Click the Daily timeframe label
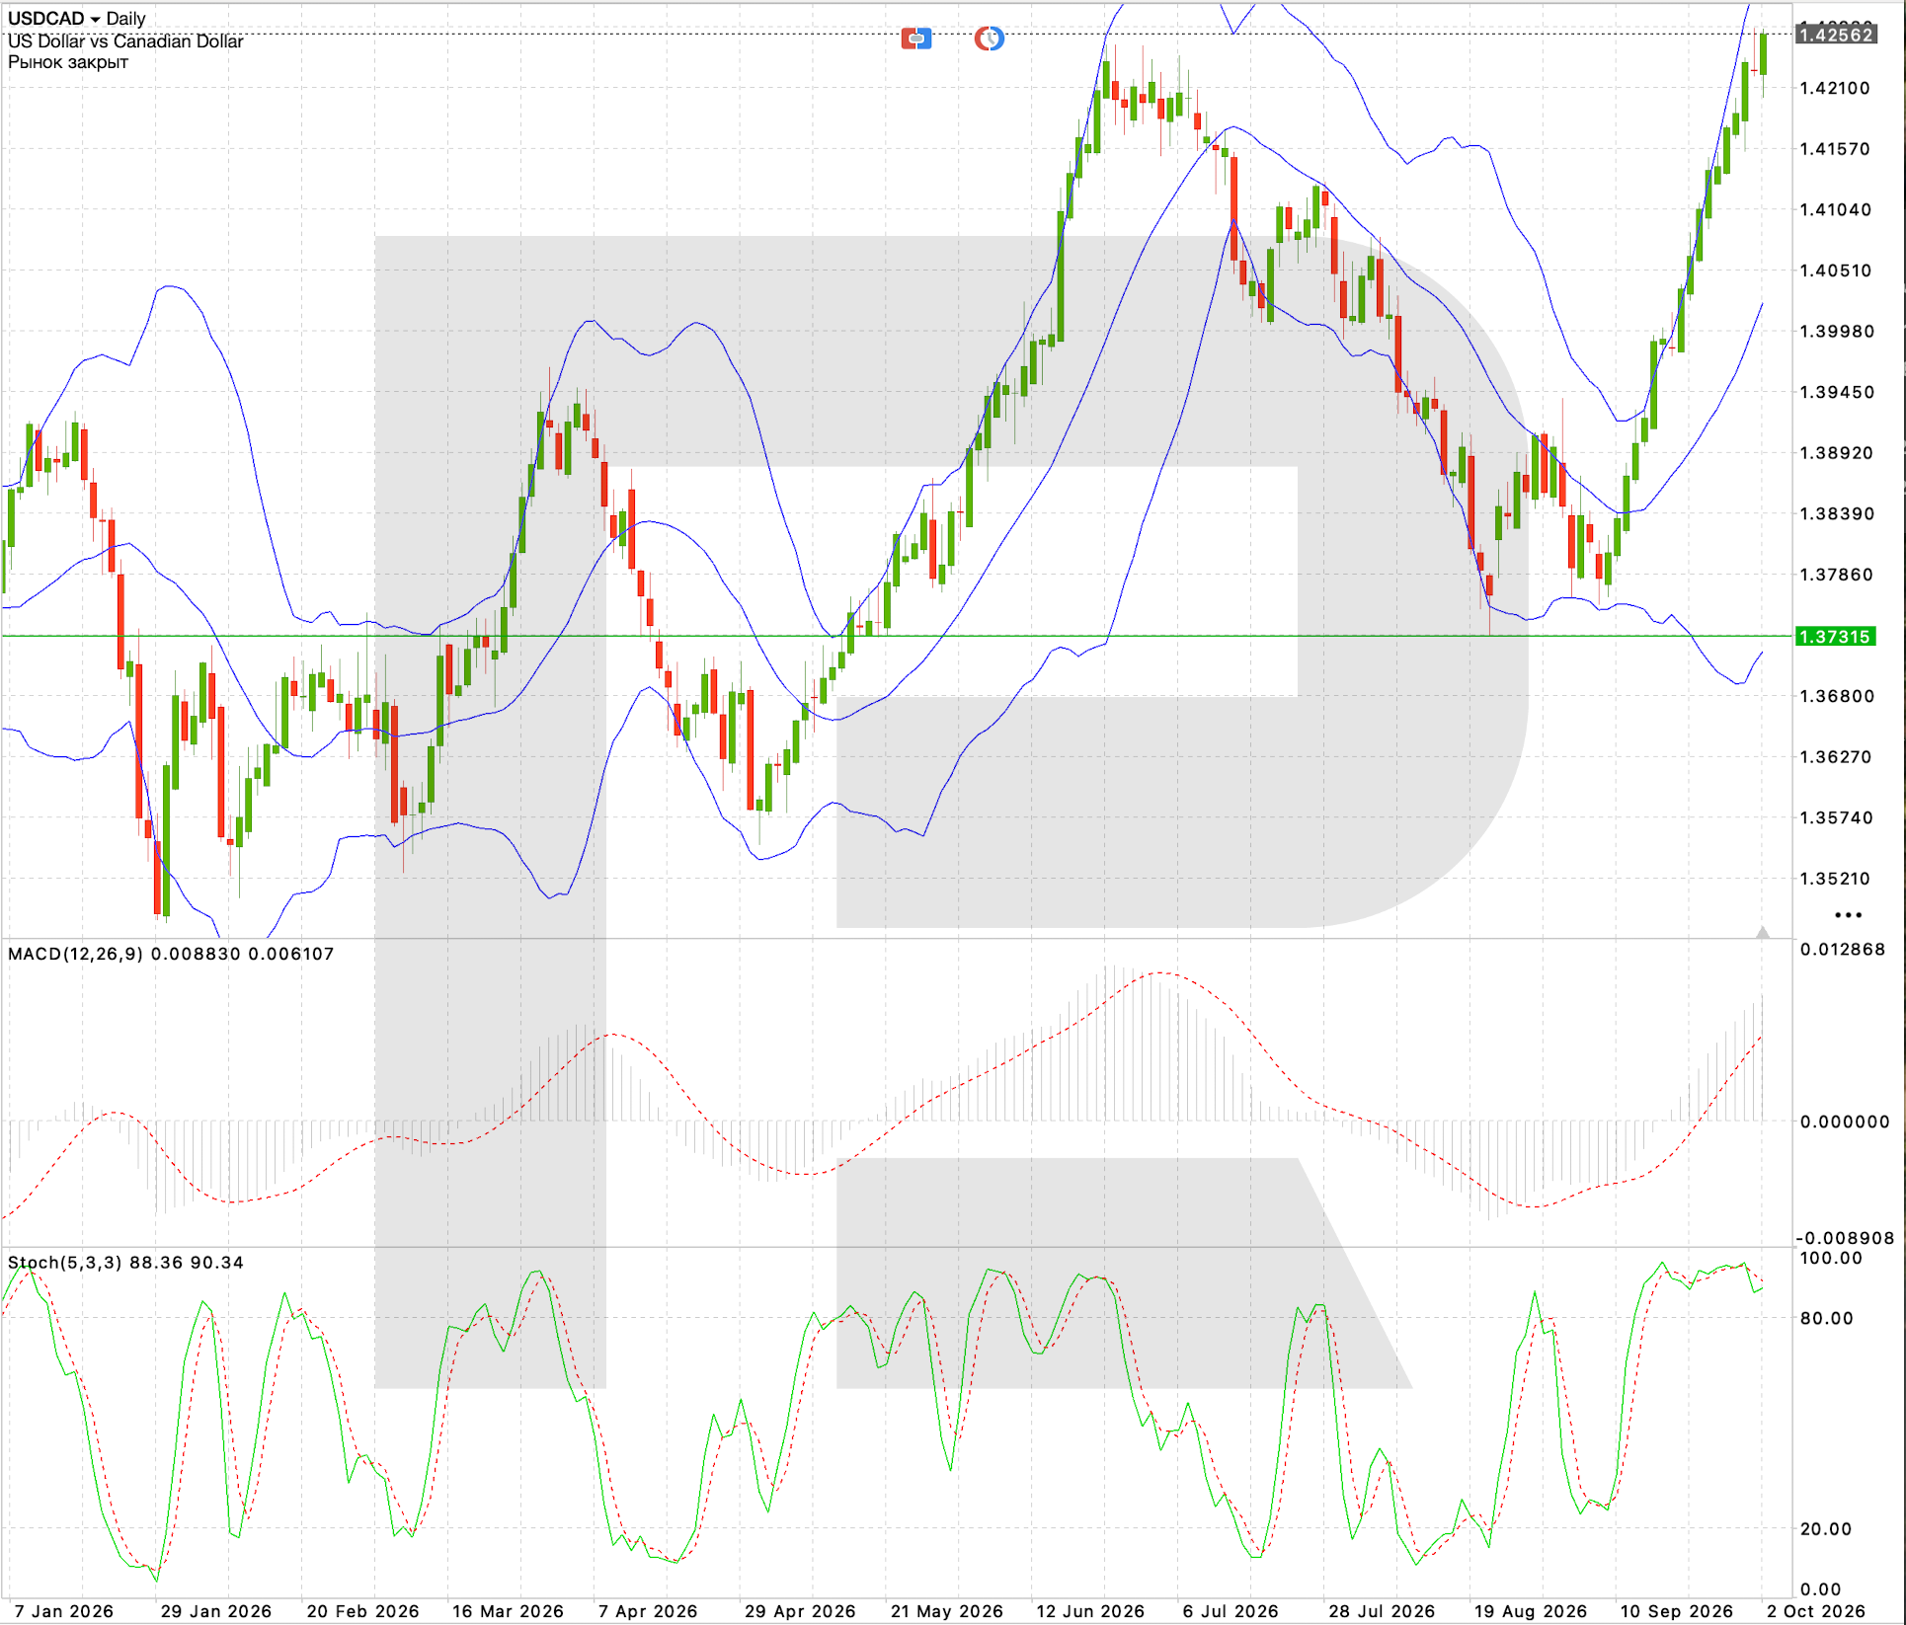 [125, 18]
